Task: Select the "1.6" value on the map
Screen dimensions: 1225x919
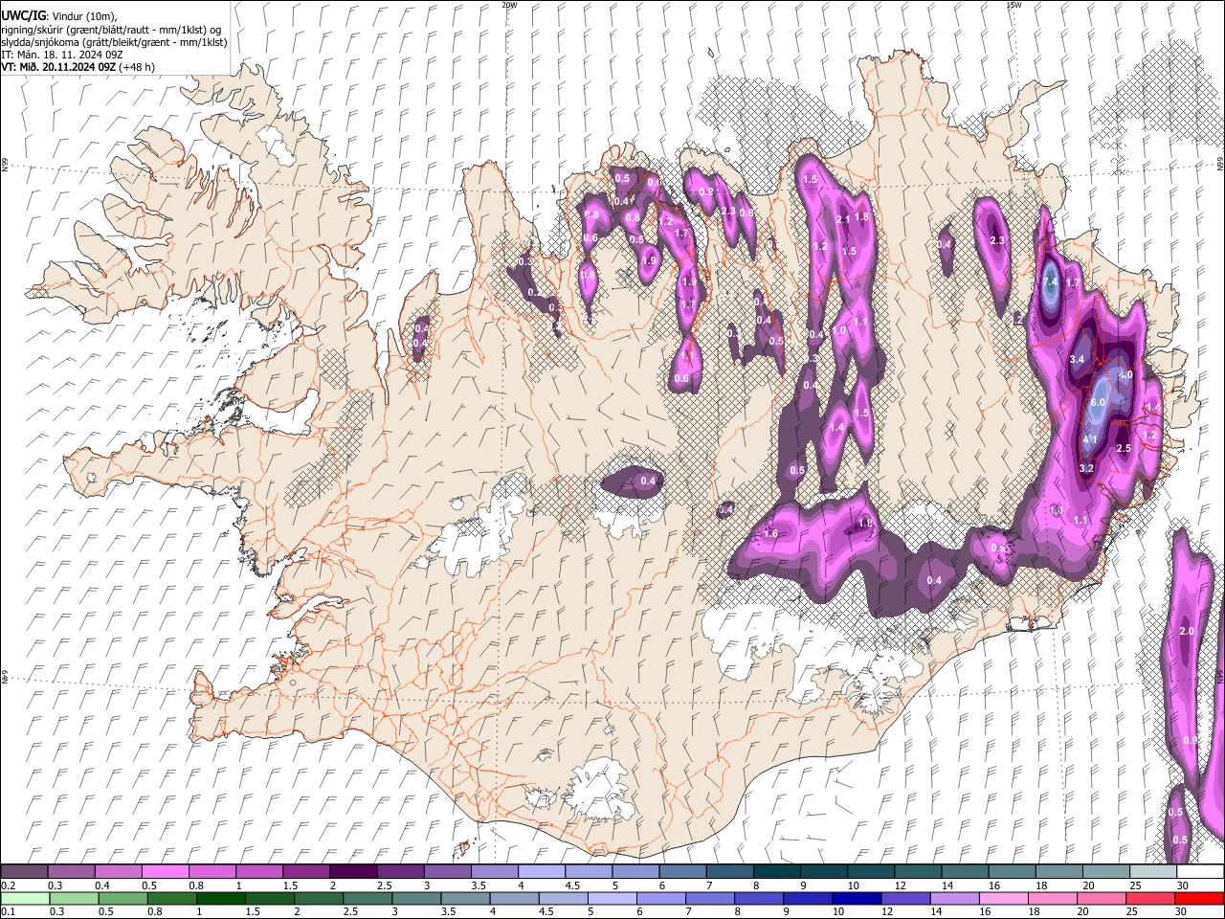Action: 770,533
